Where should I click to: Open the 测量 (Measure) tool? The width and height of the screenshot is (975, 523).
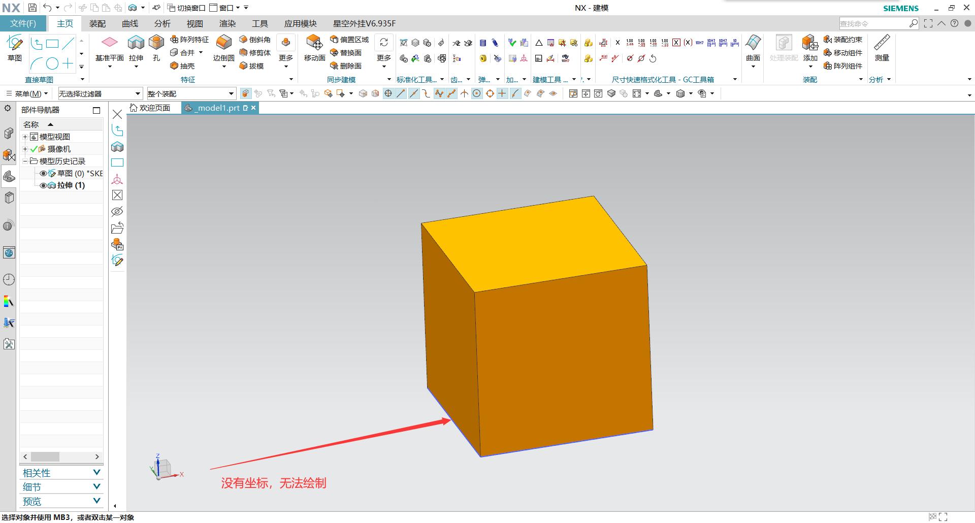point(882,45)
